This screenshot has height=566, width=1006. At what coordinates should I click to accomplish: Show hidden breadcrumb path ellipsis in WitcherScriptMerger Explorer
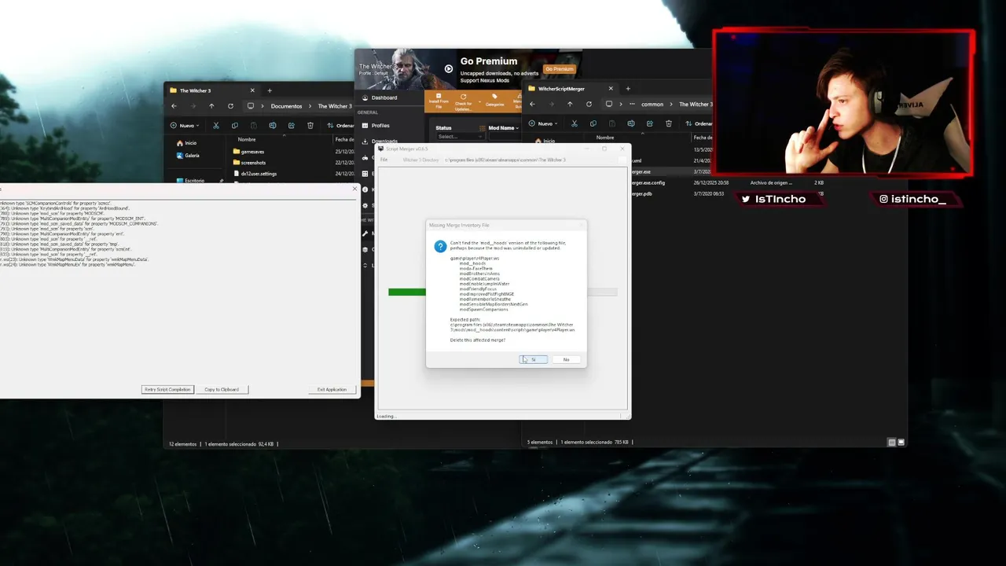point(632,104)
